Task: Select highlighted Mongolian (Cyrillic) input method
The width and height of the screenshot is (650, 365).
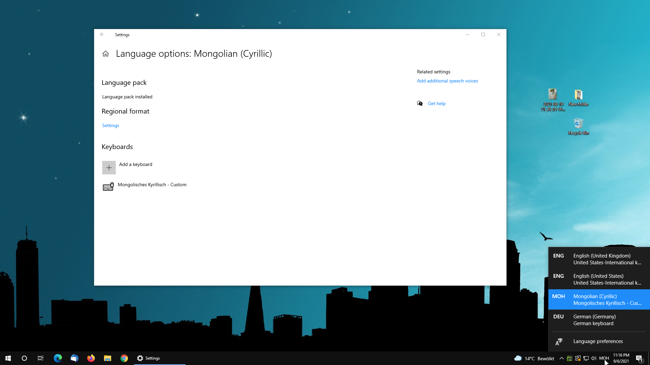Action: coord(599,300)
